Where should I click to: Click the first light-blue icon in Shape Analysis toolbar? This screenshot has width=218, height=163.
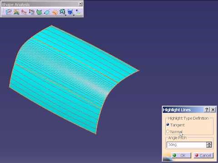coord(9,12)
